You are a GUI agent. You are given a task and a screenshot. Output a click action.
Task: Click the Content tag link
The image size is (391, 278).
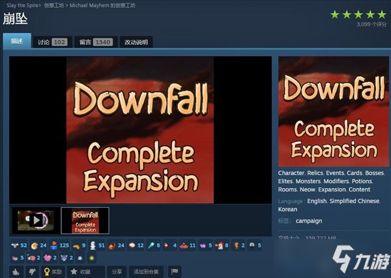pyautogui.click(x=359, y=189)
